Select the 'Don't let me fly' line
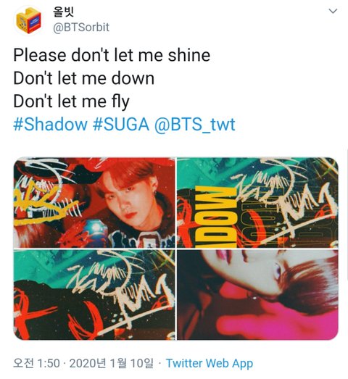Screen dimensions: 348x379 pos(71,101)
